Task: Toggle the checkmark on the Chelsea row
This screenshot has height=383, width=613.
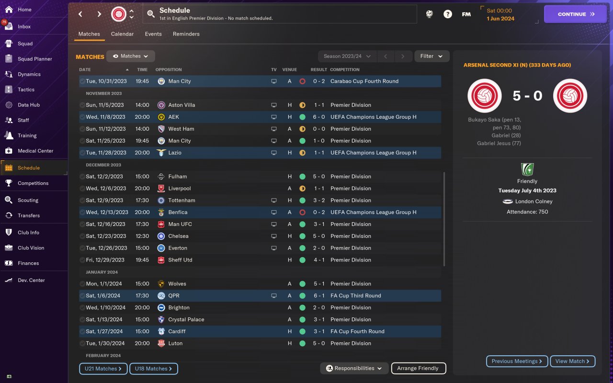Action: pos(82,236)
